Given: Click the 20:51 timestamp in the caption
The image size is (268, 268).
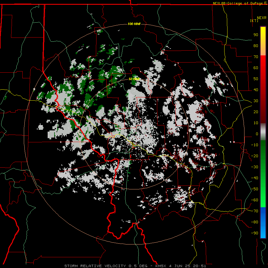Looking at the screenshot, I should (200, 266).
